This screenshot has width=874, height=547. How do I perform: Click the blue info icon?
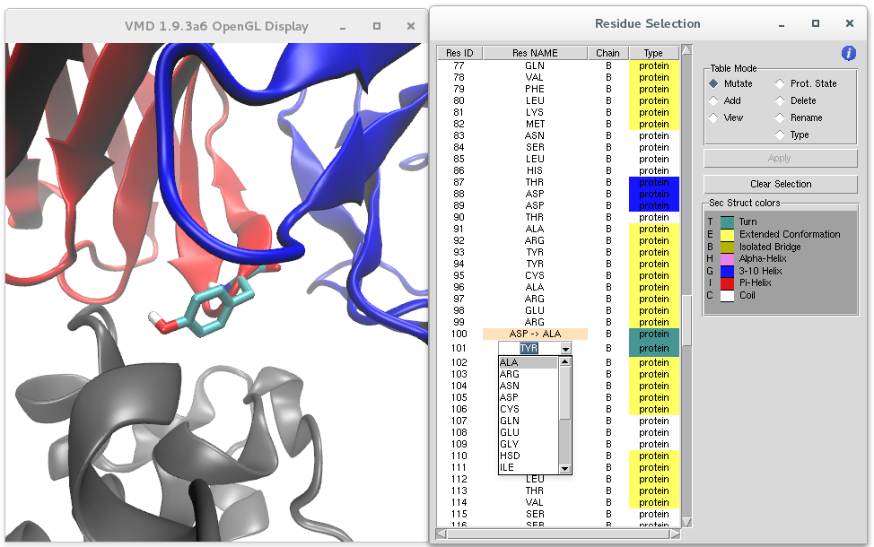(x=848, y=54)
